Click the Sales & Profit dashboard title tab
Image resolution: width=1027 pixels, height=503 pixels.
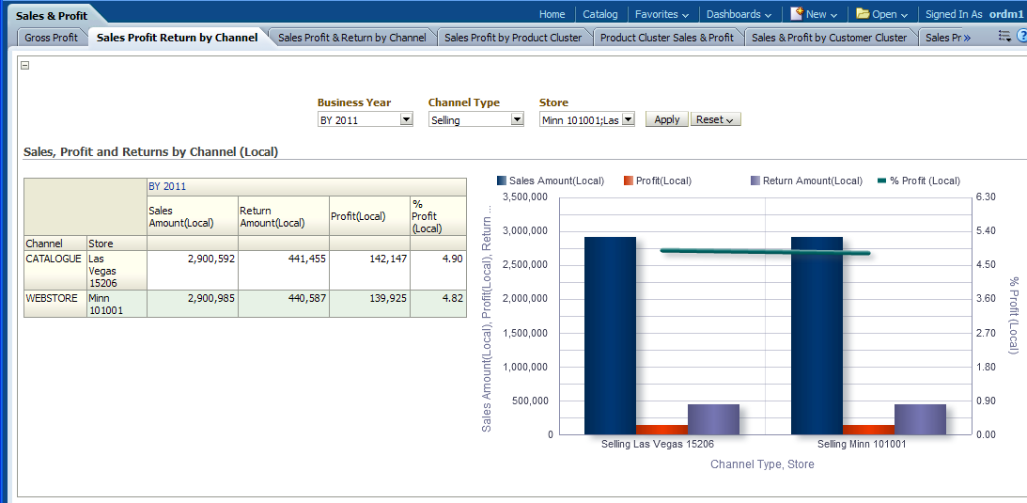[51, 15]
